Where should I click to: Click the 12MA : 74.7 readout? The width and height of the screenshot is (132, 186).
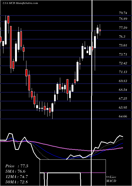click(x=17, y=177)
